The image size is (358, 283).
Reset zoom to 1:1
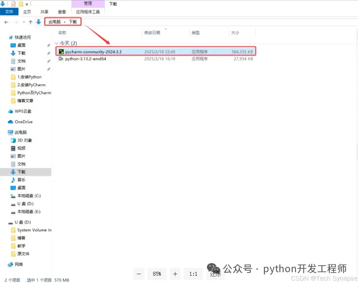(x=193, y=274)
